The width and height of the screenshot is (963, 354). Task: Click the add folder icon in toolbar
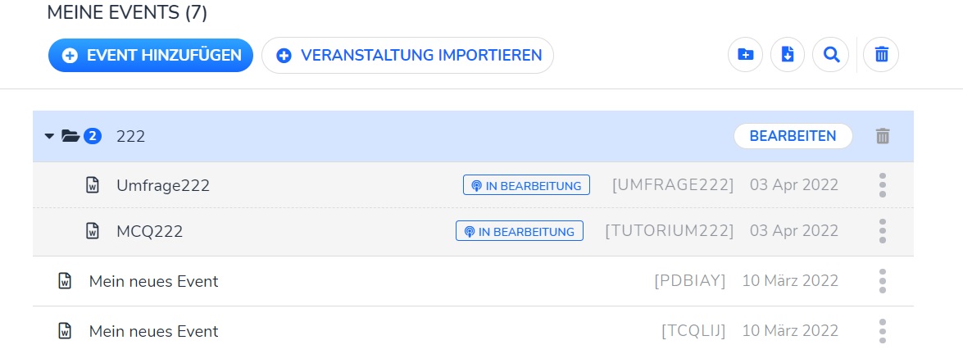pos(745,55)
